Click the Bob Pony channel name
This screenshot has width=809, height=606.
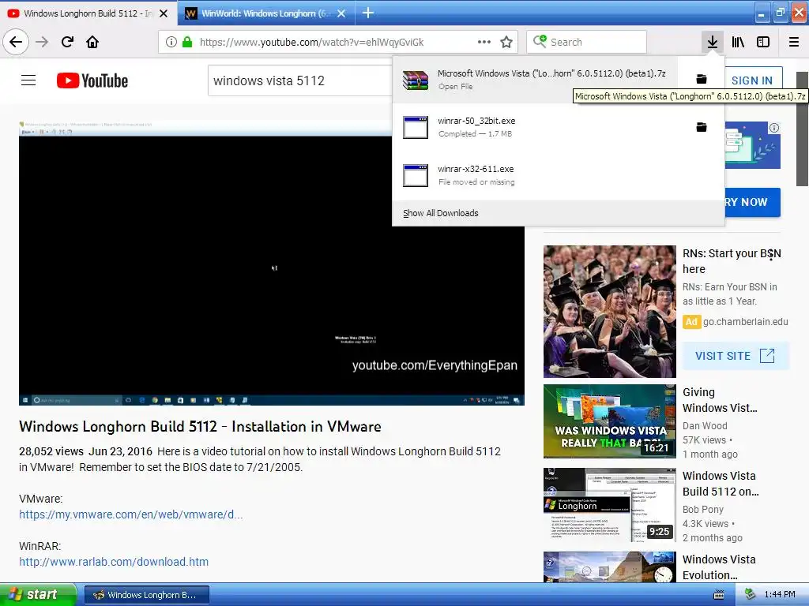(702, 509)
